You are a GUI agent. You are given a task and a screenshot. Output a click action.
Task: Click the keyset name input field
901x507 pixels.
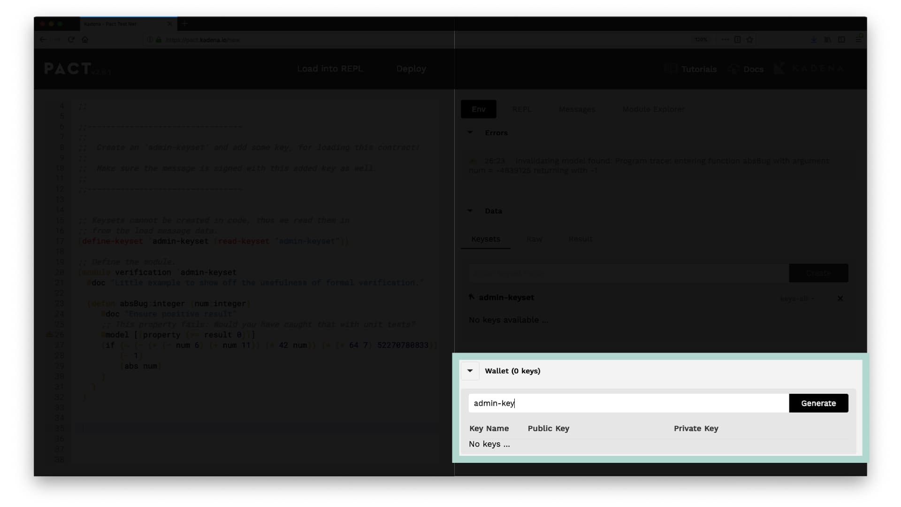629,273
